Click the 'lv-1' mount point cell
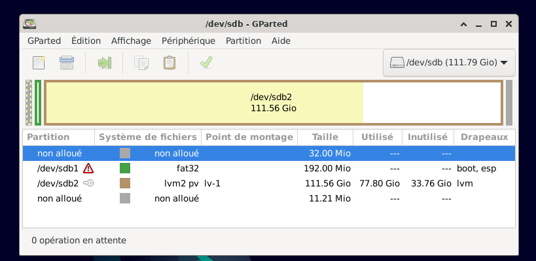Viewport: 536px width, 261px height. click(212, 183)
